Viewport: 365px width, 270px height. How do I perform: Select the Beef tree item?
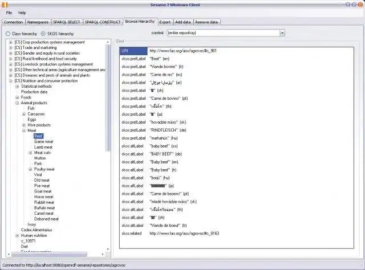coord(38,136)
